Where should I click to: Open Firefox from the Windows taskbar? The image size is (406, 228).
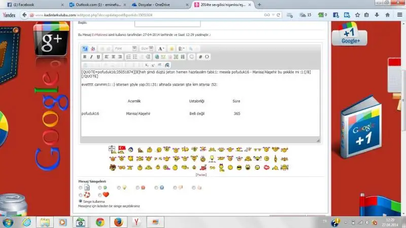(x=118, y=222)
